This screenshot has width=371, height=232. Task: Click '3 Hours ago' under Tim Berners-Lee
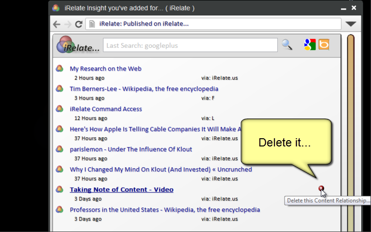[89, 98]
